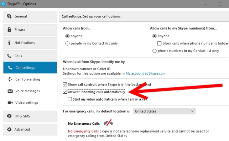Uncheck Show call controls in background
The height and width of the screenshot is (141, 229).
pyautogui.click(x=65, y=84)
